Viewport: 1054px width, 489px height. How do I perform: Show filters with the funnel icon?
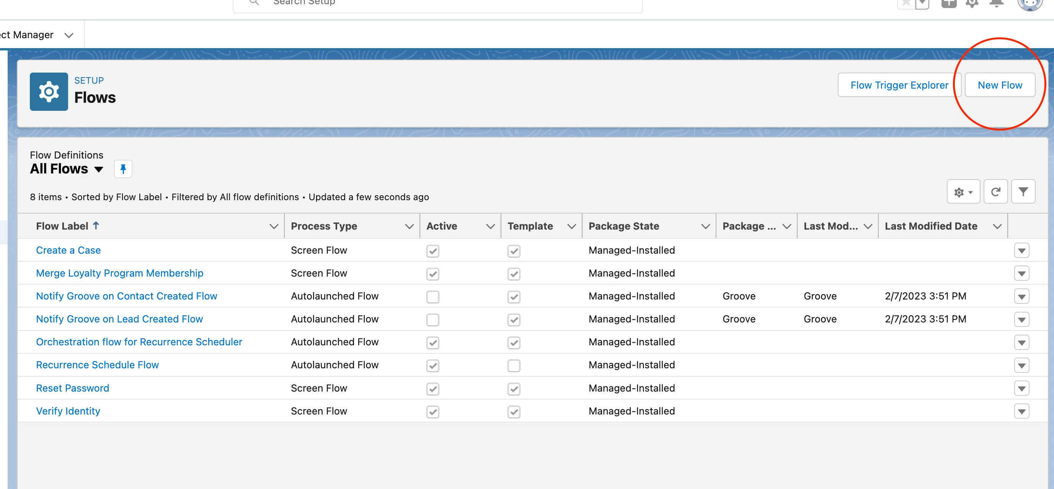(1023, 192)
